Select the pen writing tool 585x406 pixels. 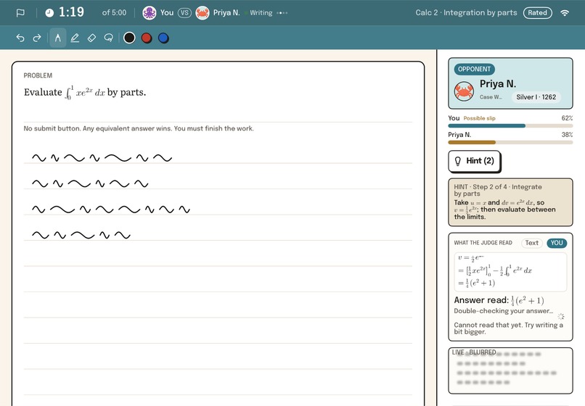(57, 38)
